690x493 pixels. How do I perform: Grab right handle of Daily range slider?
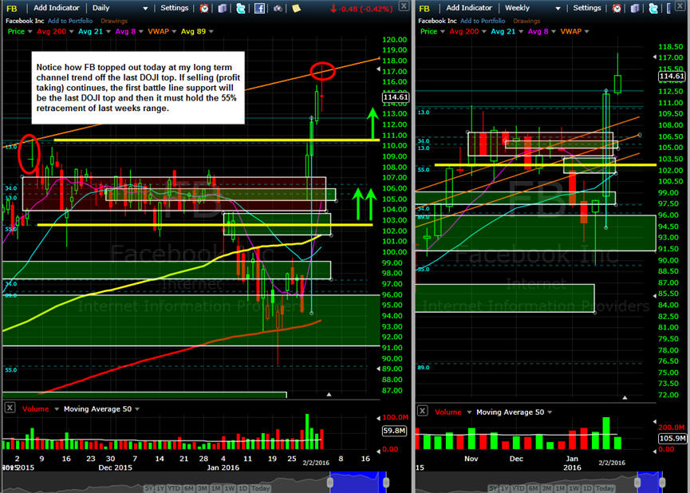pos(386,483)
